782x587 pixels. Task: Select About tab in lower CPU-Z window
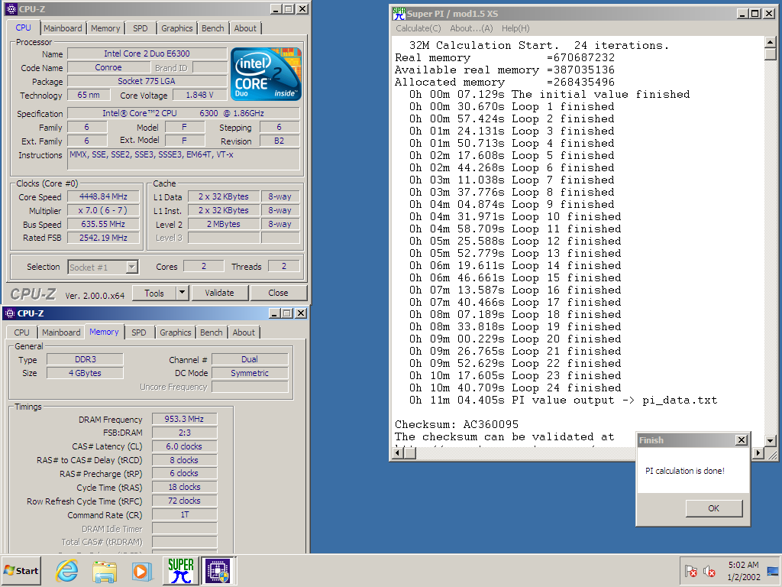pyautogui.click(x=244, y=332)
